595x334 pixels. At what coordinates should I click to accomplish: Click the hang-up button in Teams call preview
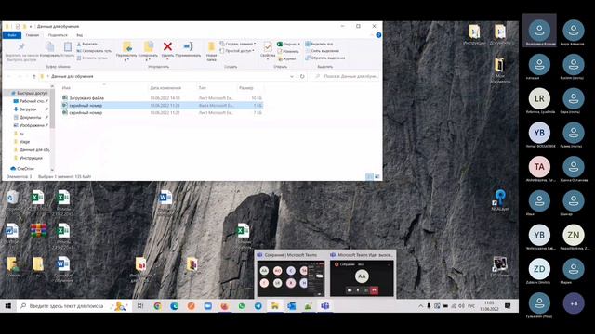point(374,290)
